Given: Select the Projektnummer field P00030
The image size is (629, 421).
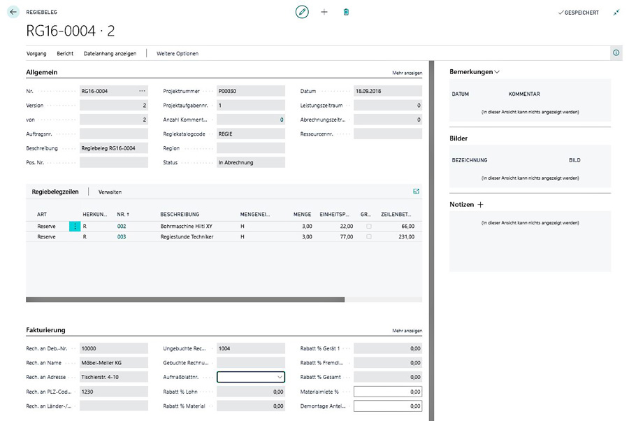Looking at the screenshot, I should [251, 91].
